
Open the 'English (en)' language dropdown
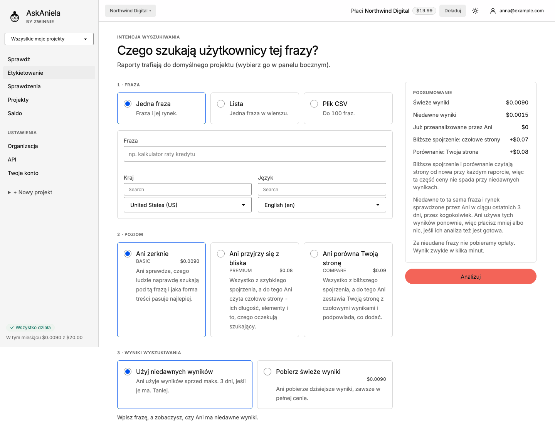322,205
